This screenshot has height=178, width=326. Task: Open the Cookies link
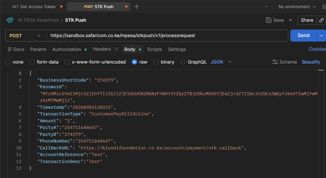(317, 49)
